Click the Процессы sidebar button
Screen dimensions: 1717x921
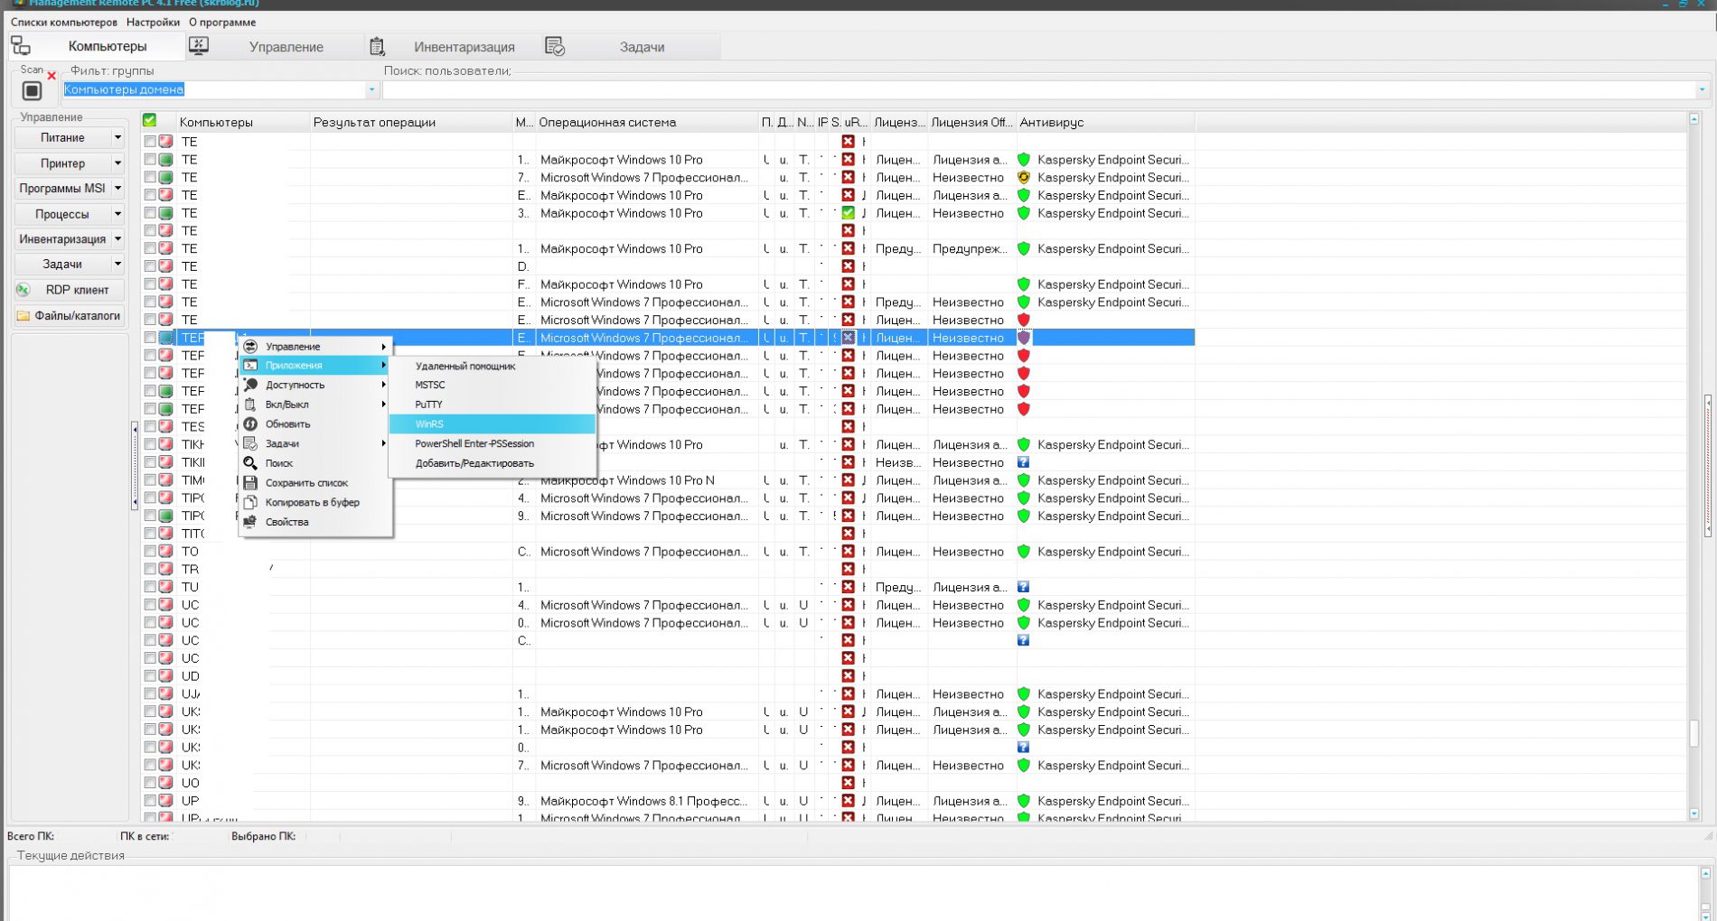pyautogui.click(x=62, y=214)
